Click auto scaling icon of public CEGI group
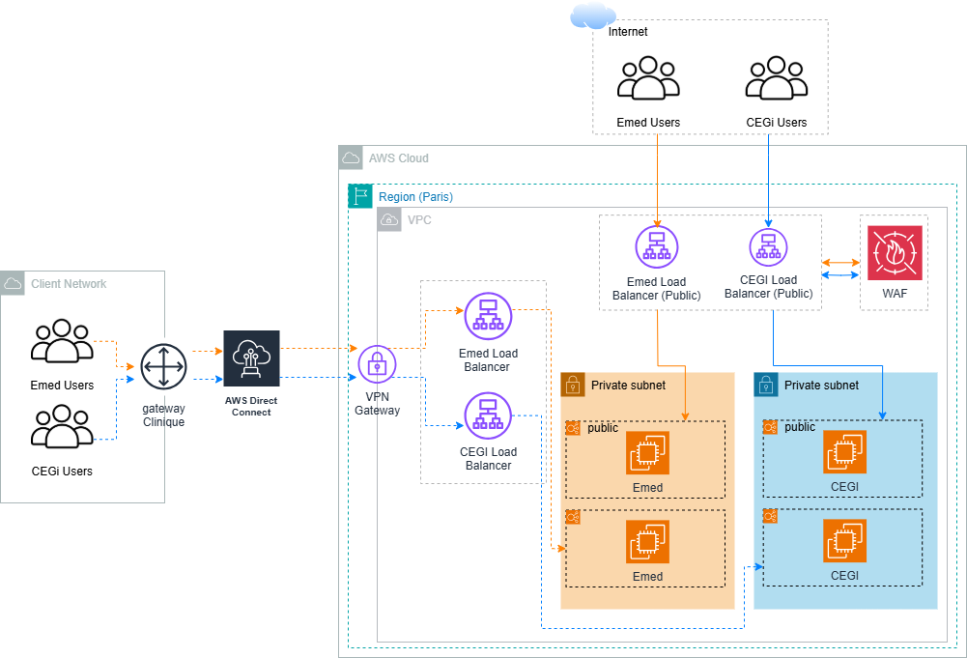 tap(770, 427)
